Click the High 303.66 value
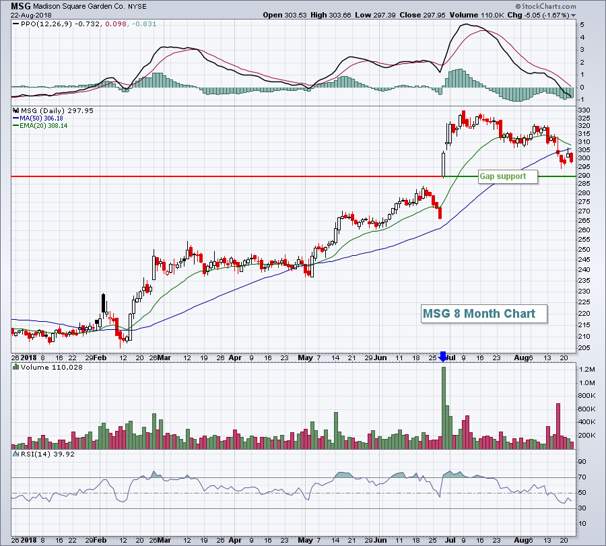 pos(331,15)
